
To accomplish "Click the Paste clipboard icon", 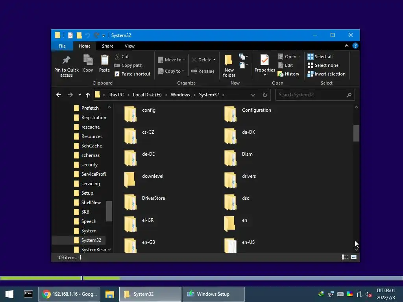I will point(104,63).
